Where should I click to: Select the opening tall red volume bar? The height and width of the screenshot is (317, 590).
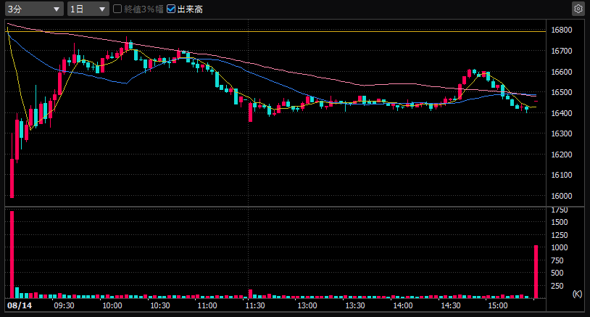[12, 255]
